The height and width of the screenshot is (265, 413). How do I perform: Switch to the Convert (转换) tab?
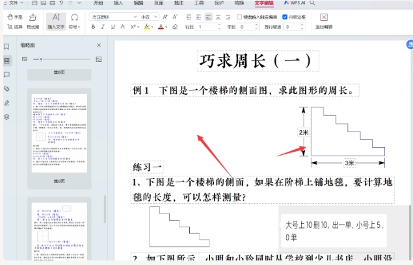pyautogui.click(x=239, y=3)
